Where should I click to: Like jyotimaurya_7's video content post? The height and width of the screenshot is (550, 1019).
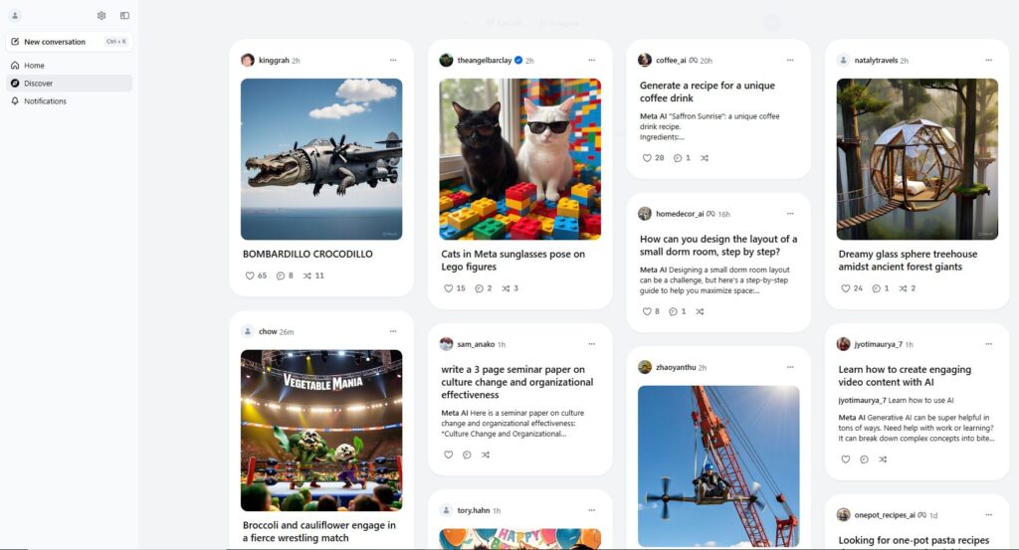[x=846, y=459]
